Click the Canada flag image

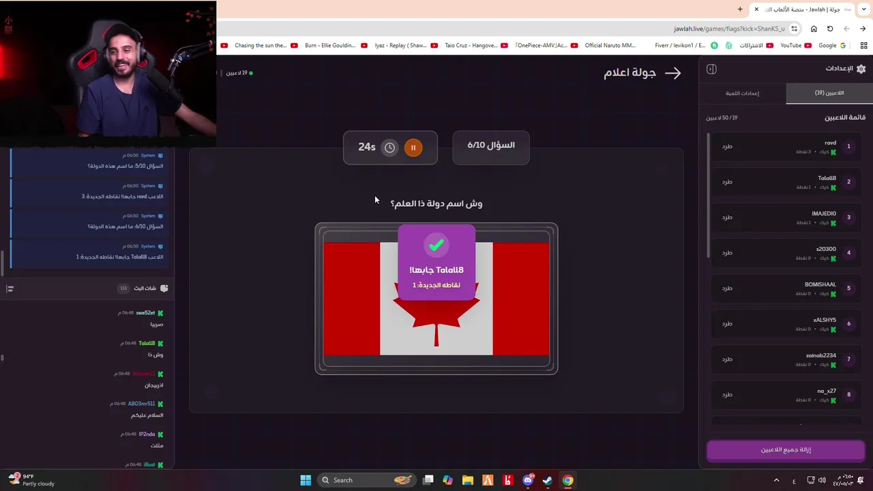click(x=436, y=299)
